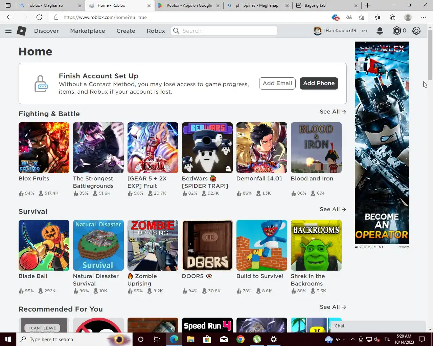Close the Home - Roblox tab
The image size is (433, 346).
[149, 5]
